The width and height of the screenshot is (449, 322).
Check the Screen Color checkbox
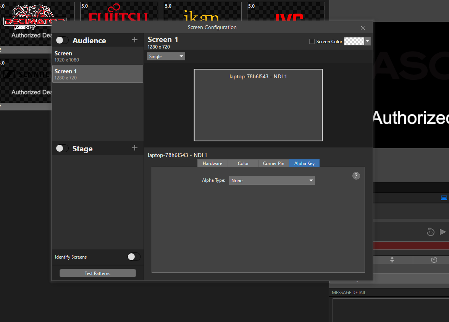[312, 41]
